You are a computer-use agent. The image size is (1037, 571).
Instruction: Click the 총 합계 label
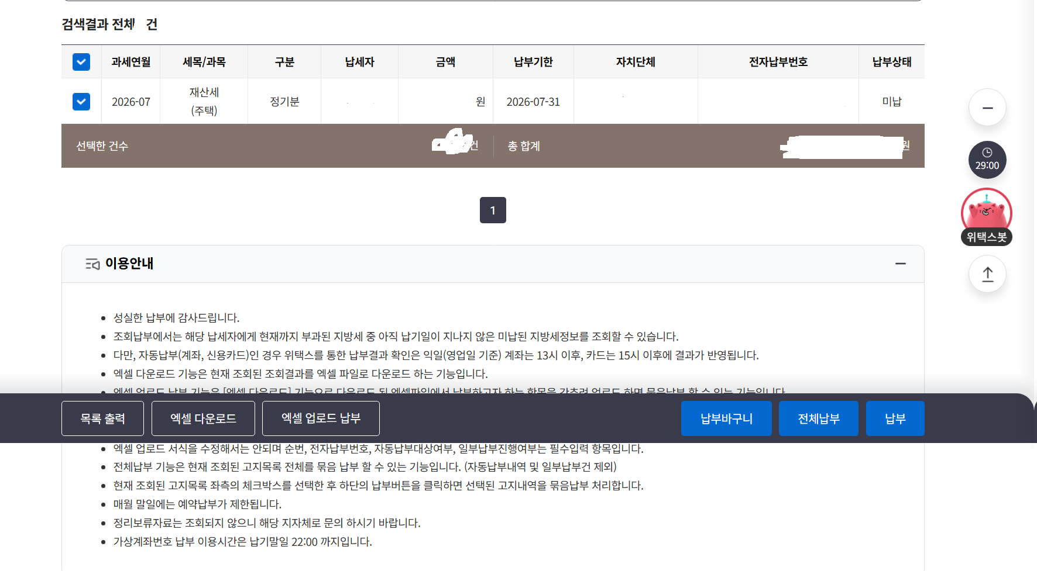[x=524, y=146]
